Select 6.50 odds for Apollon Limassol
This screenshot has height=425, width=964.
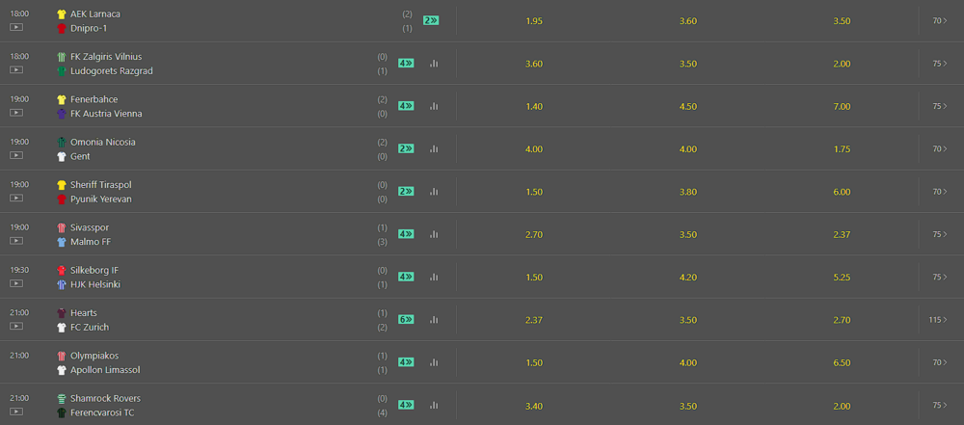point(842,363)
